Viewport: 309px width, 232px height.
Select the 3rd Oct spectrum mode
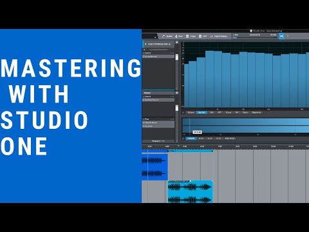[x=201, y=113]
